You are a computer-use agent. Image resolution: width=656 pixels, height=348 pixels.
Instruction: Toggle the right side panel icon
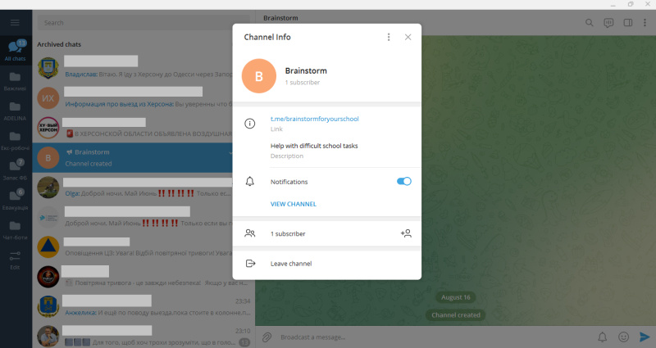pos(628,23)
